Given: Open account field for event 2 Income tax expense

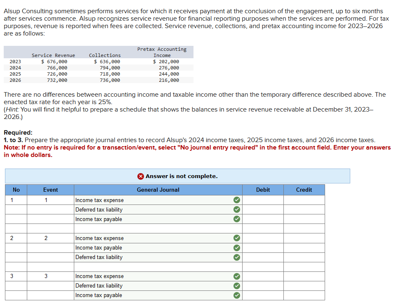Looking at the screenshot, I should click(158, 238).
